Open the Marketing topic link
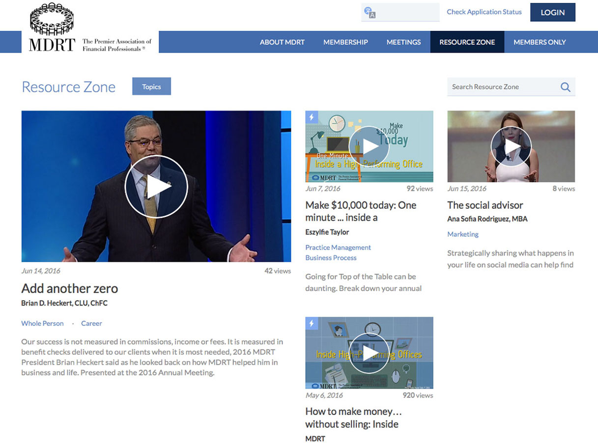Screen dimensions: 598x443 pyautogui.click(x=463, y=234)
